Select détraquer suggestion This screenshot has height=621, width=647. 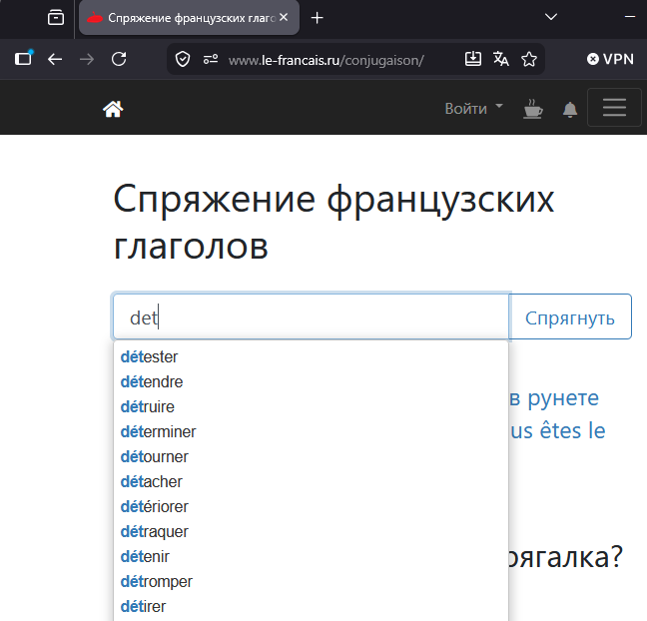click(x=312, y=532)
